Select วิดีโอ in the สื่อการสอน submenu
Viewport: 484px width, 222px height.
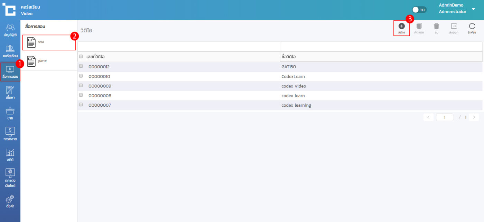pos(49,42)
